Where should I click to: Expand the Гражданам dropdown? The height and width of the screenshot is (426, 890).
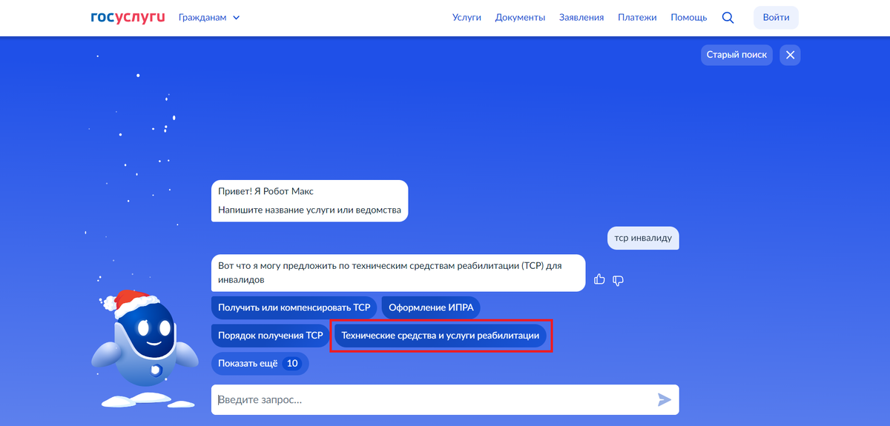[x=209, y=17]
